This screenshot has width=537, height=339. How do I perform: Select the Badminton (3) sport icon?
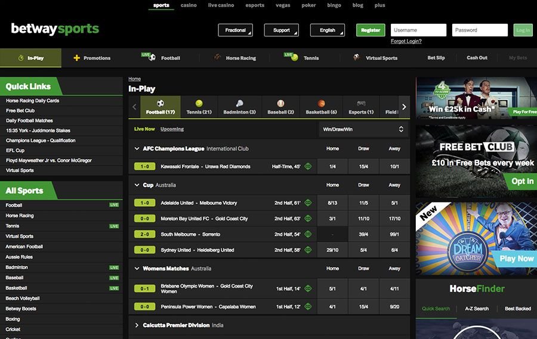239,103
